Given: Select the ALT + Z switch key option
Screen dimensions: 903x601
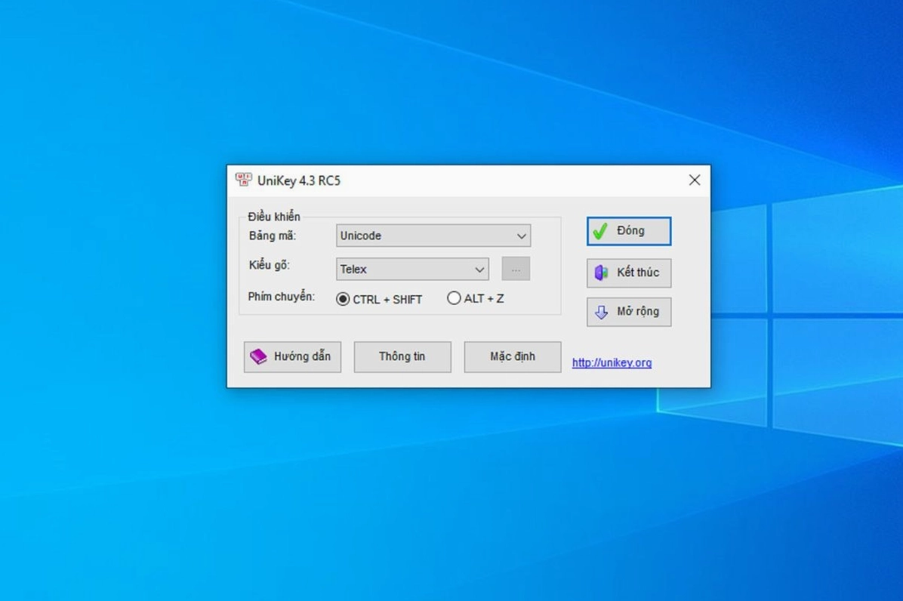Looking at the screenshot, I should pyautogui.click(x=453, y=297).
